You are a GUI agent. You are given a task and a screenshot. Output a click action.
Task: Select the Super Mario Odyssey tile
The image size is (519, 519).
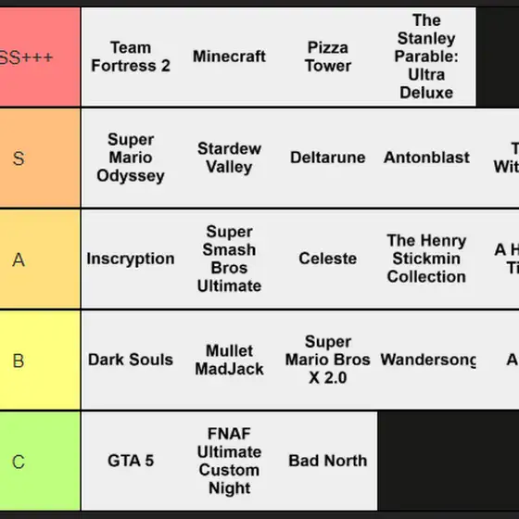pos(131,158)
